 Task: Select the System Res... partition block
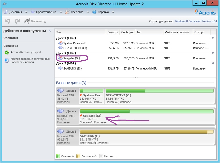pos(92,96)
